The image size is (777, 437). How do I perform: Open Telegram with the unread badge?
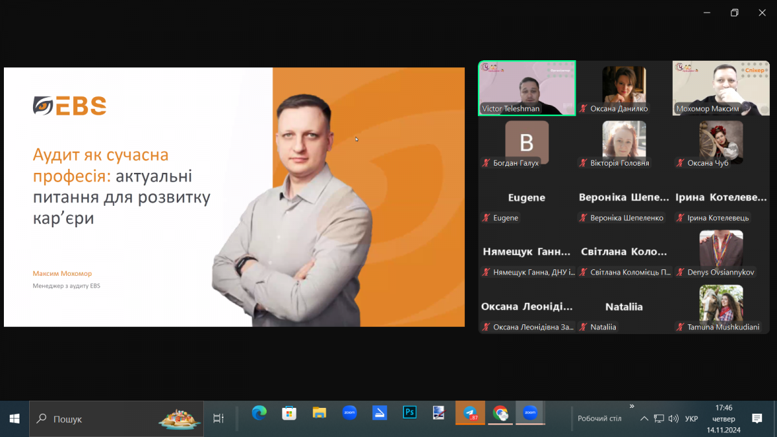pyautogui.click(x=470, y=413)
